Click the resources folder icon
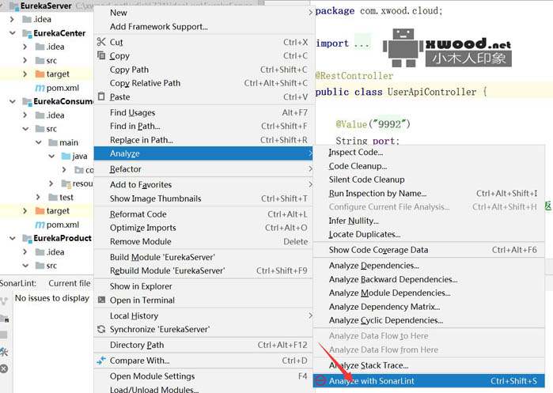The image size is (553, 393). pyautogui.click(x=66, y=183)
